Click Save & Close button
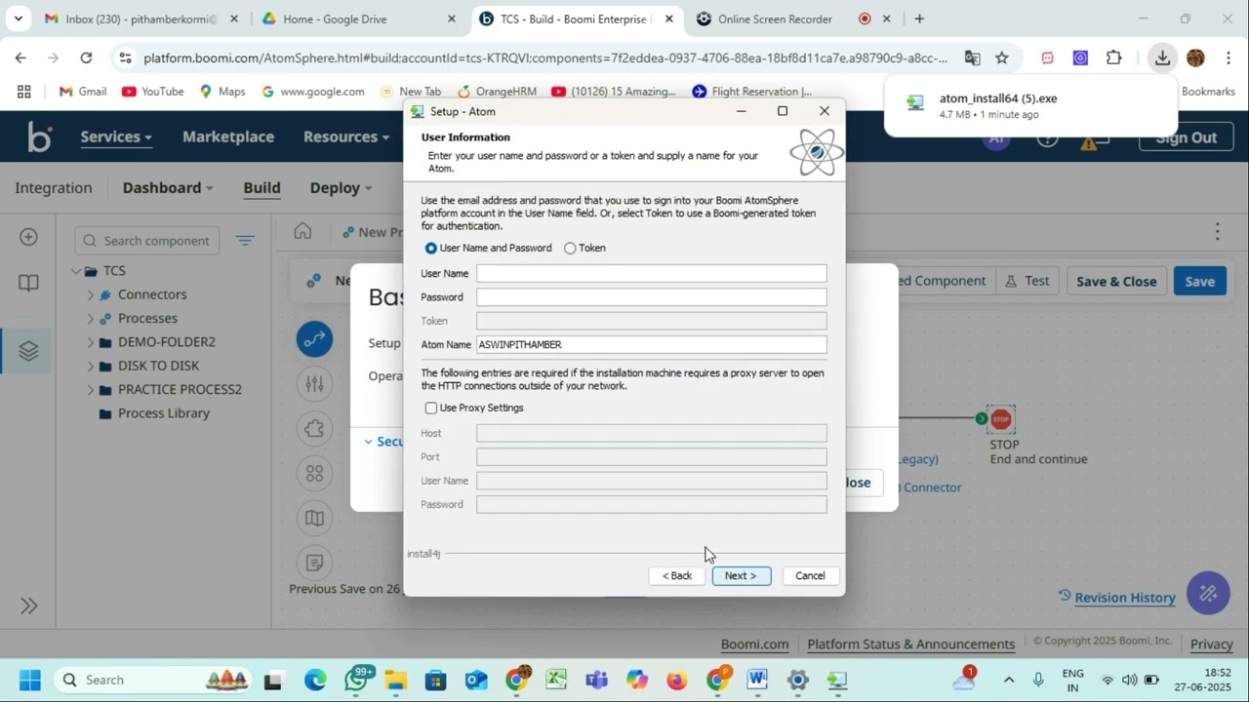This screenshot has height=702, width=1249. tap(1116, 281)
